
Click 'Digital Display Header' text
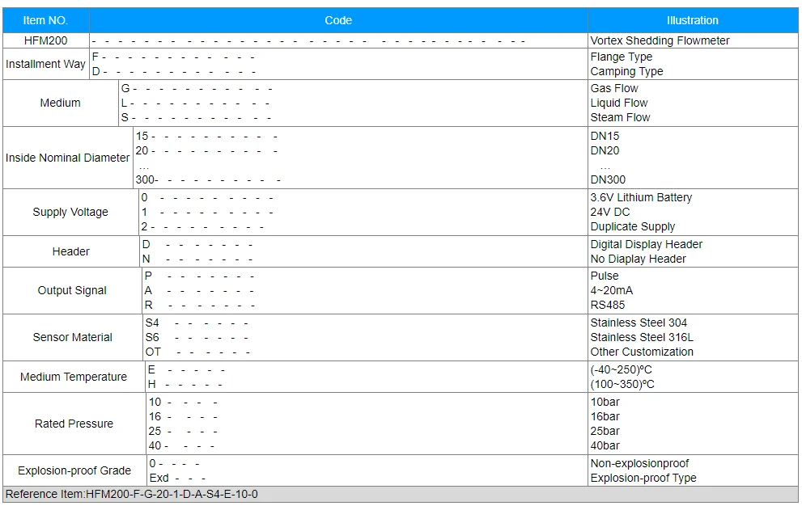[x=647, y=244]
